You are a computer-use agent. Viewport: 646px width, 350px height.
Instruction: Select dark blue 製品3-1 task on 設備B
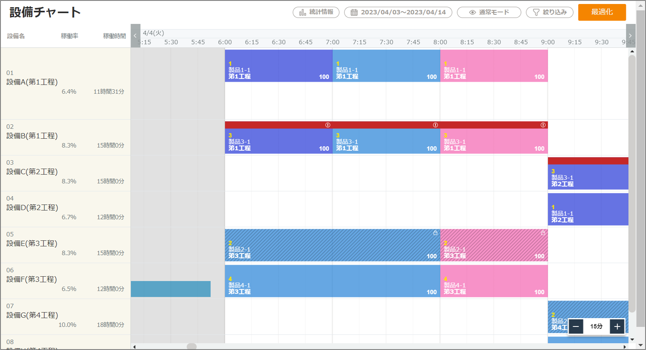pyautogui.click(x=279, y=141)
